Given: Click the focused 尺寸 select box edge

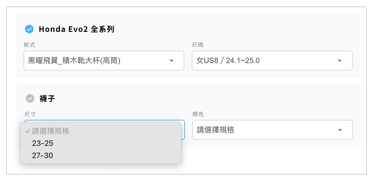Looking at the screenshot, I should (x=183, y=130).
